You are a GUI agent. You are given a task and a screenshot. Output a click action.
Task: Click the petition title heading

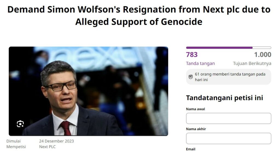[x=139, y=16]
